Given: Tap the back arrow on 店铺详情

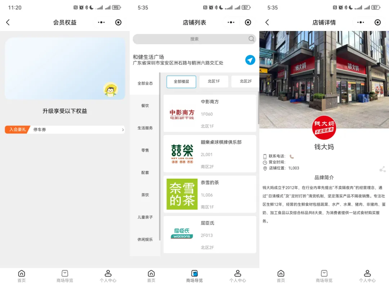Looking at the screenshot, I should coord(267,22).
